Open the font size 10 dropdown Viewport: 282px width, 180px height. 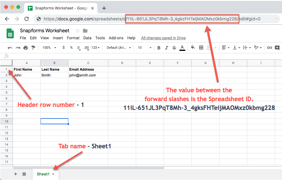[x=145, y=48]
